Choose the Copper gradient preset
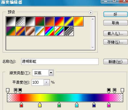The height and width of the screenshot is (110, 128). click(x=30, y=31)
